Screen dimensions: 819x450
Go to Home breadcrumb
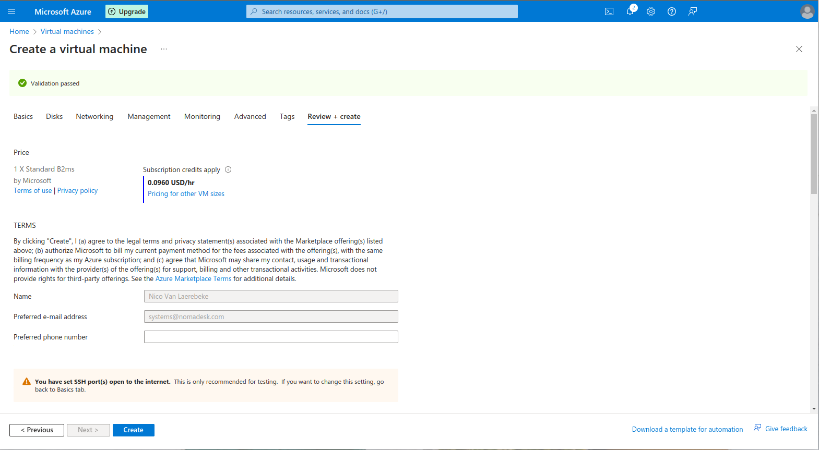19,31
